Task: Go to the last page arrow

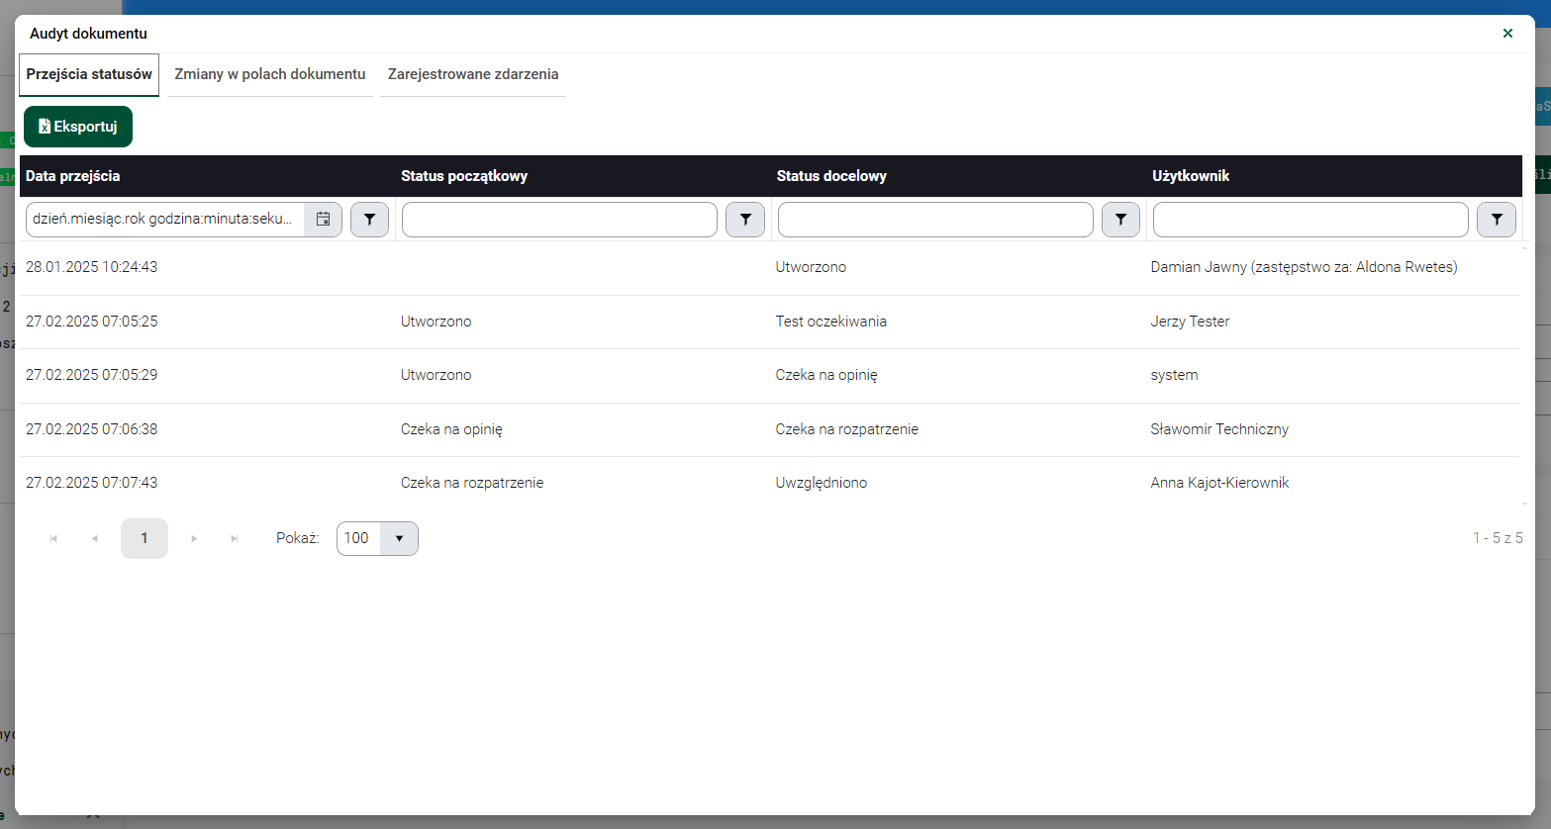Action: [235, 538]
